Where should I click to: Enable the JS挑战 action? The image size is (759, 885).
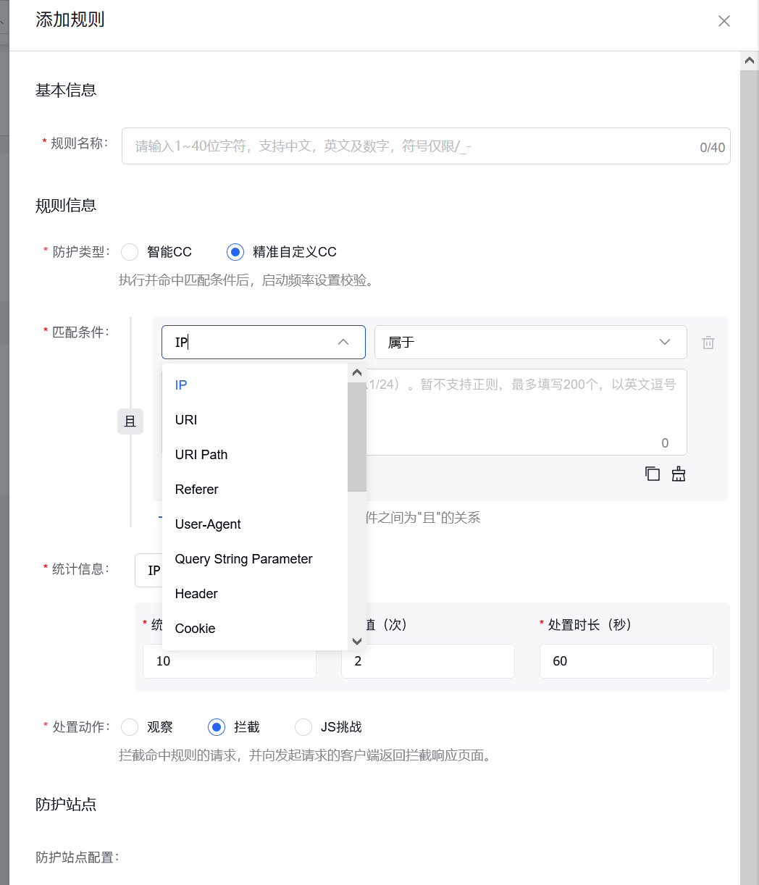303,726
